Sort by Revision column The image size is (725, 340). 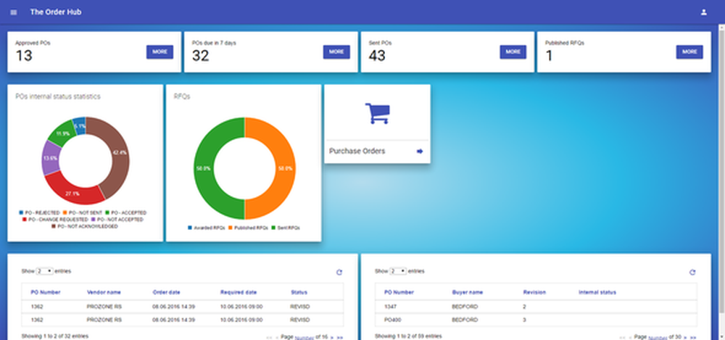[x=534, y=292]
